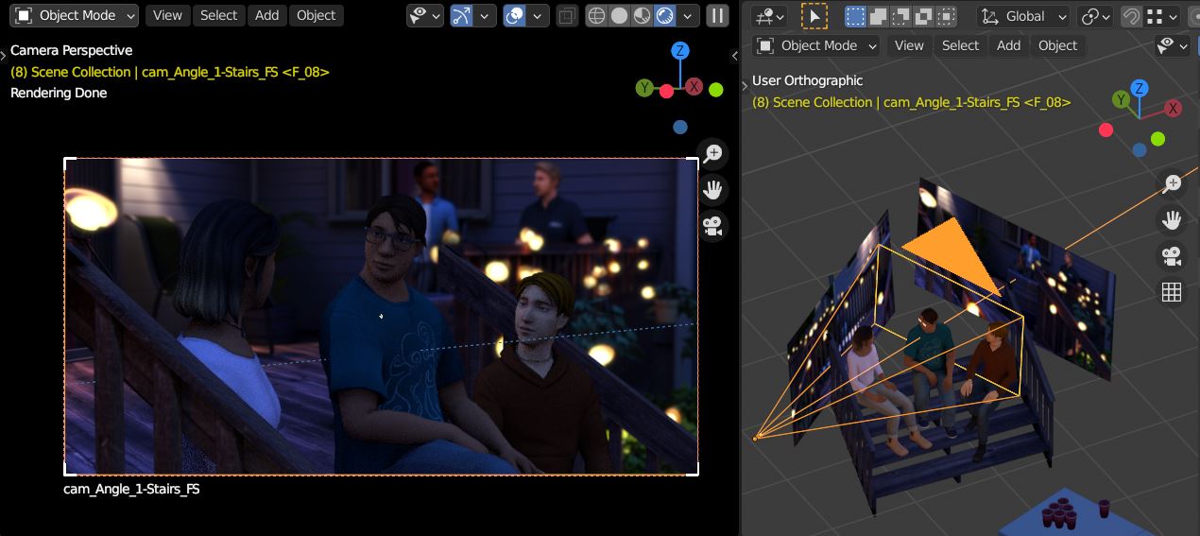Toggle gizmo display in left viewport

(462, 16)
